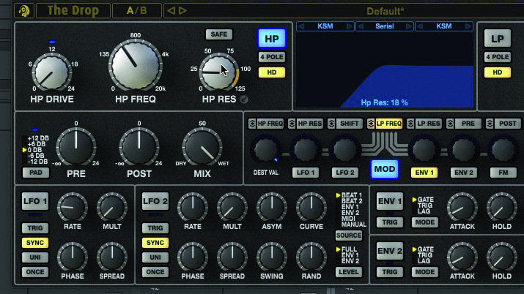The height and width of the screenshot is (294, 524).
Task: Click the PRE gain knob
Action: coord(76,147)
